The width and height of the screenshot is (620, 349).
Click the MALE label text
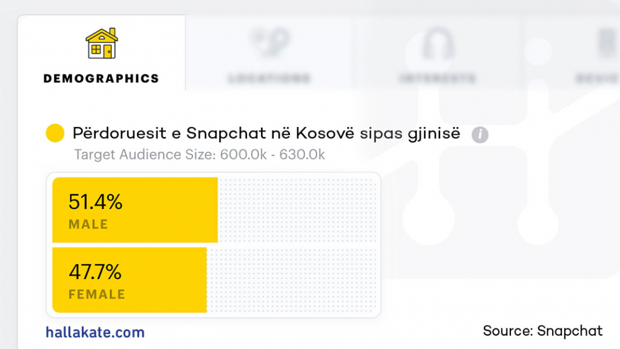point(88,224)
